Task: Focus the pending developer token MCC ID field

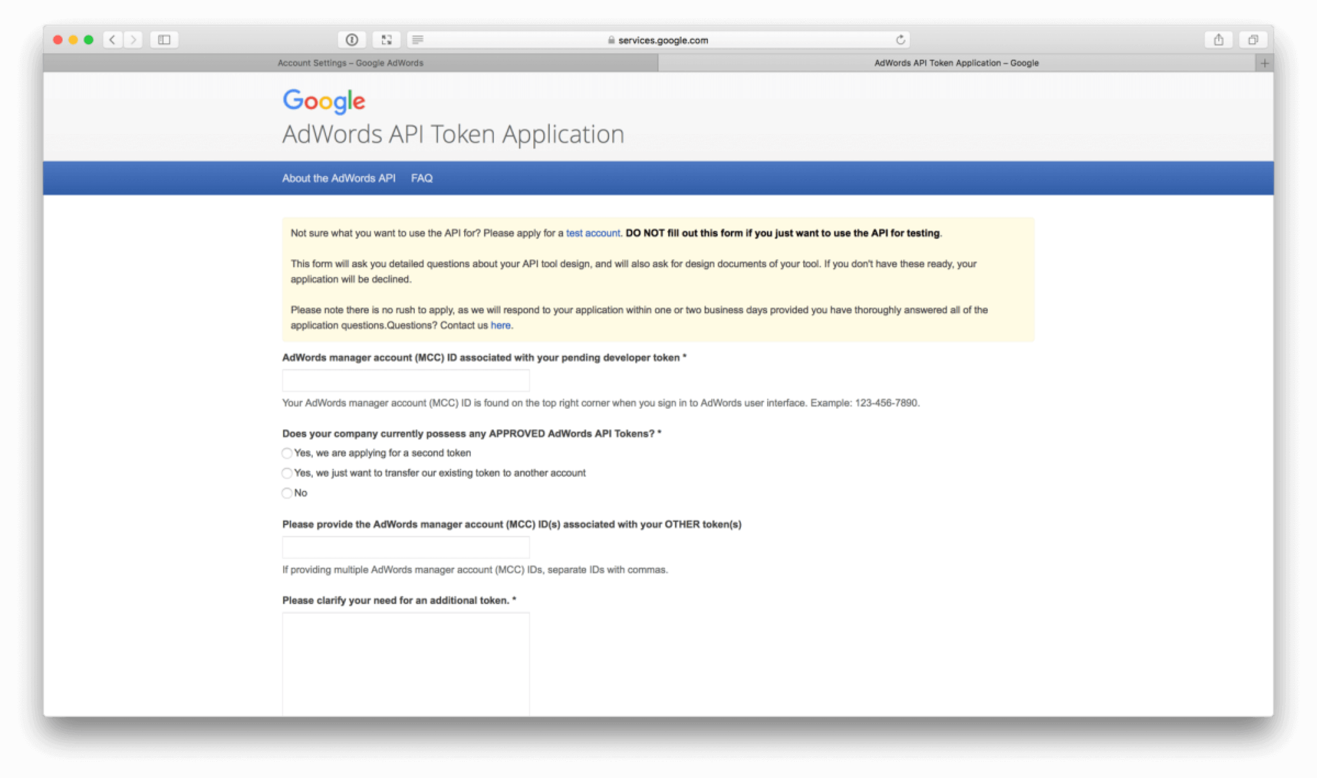Action: 406,380
